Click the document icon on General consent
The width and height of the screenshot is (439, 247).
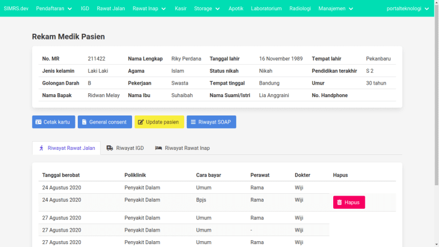[83, 122]
